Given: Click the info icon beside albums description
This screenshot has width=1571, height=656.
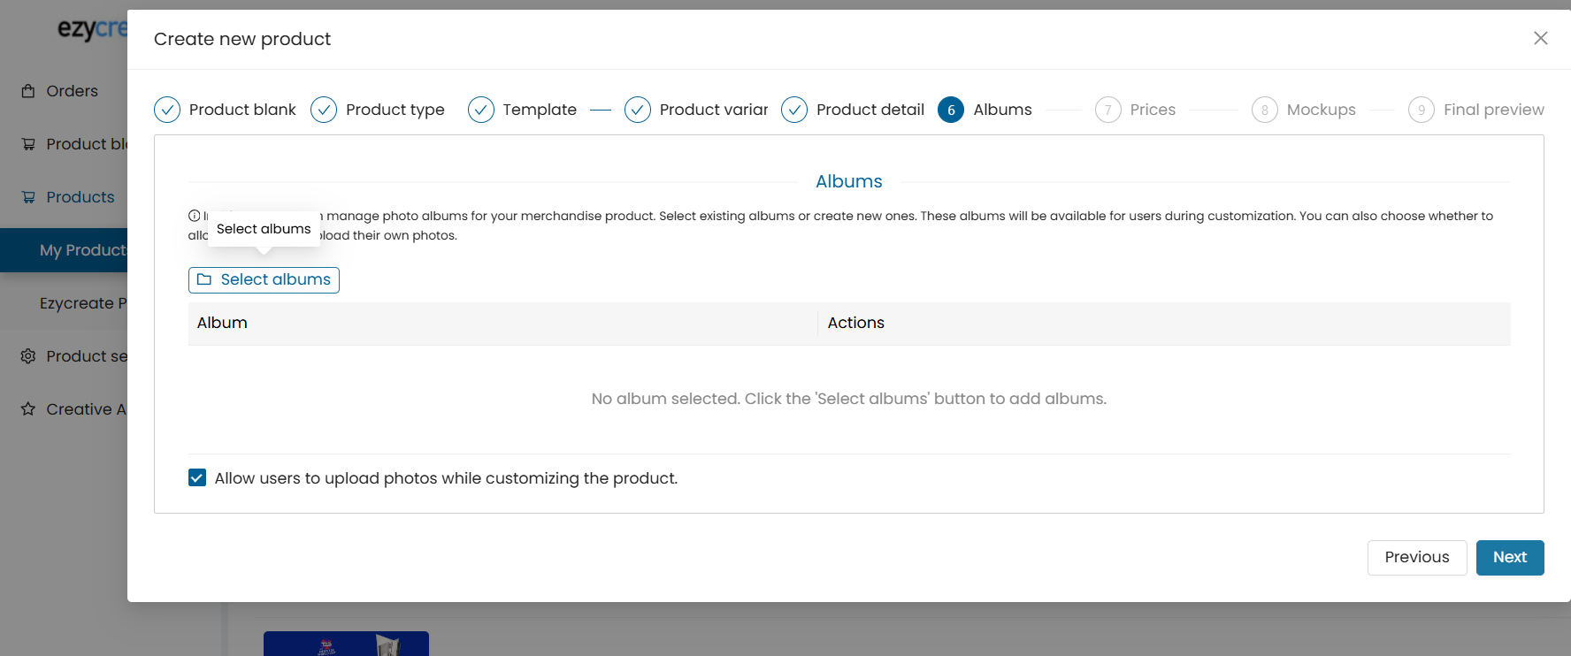Looking at the screenshot, I should tap(194, 216).
